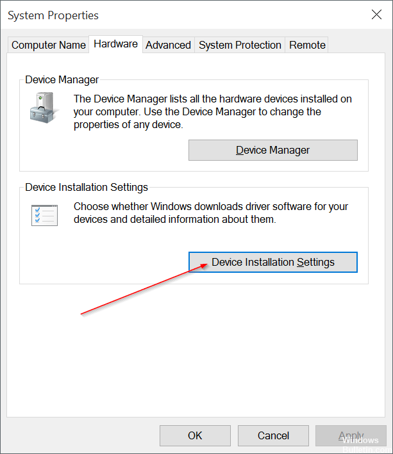Open the Remote tab
The width and height of the screenshot is (393, 454).
point(307,45)
